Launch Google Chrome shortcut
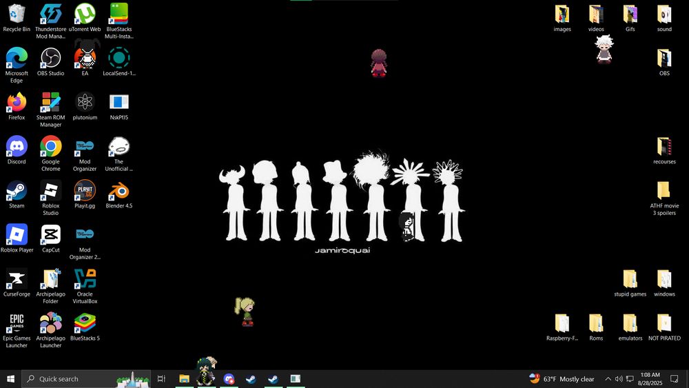This screenshot has height=388, width=689. [50, 154]
